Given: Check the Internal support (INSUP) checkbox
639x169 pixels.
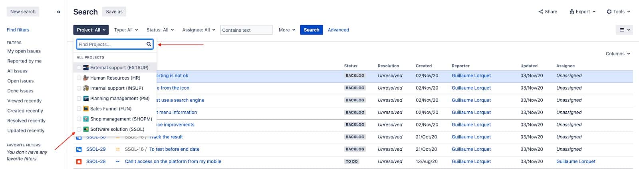Looking at the screenshot, I should 79,88.
